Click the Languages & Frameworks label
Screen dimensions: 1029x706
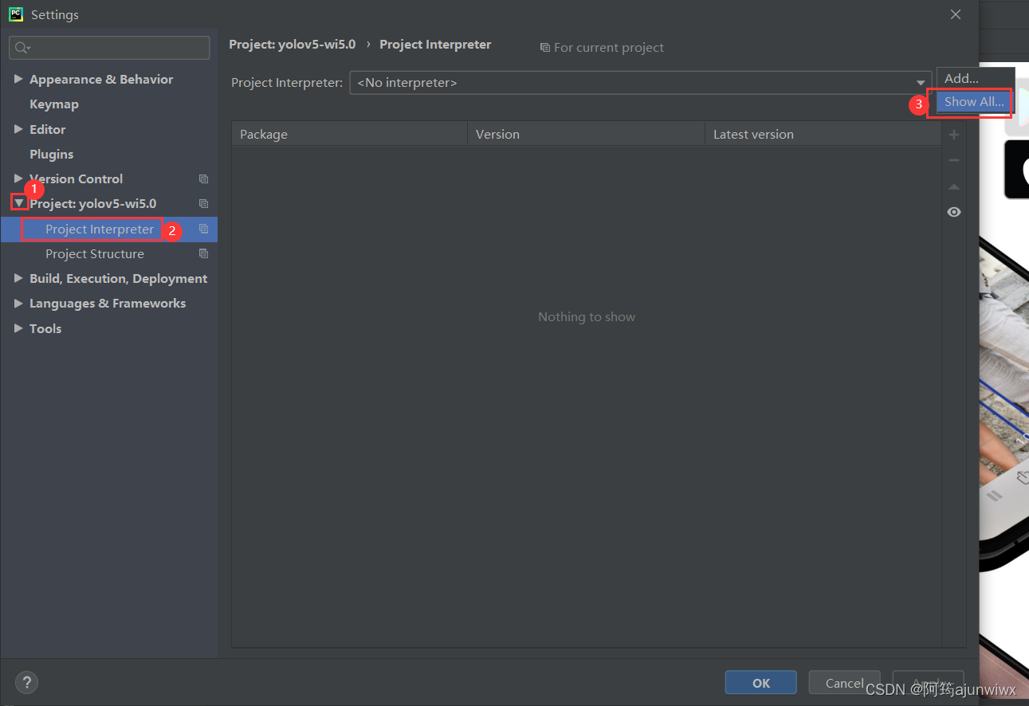[108, 303]
